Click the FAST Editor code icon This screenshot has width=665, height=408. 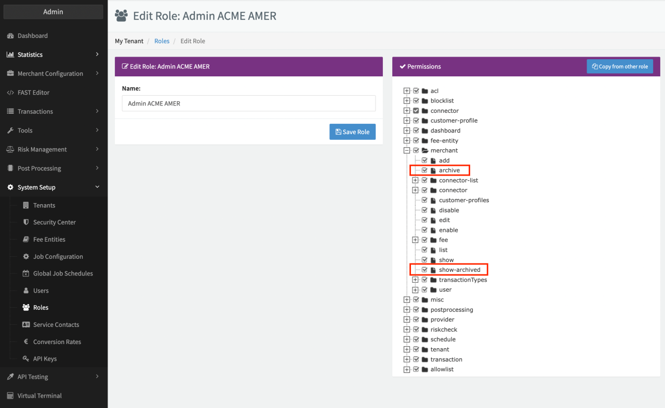pyautogui.click(x=10, y=93)
